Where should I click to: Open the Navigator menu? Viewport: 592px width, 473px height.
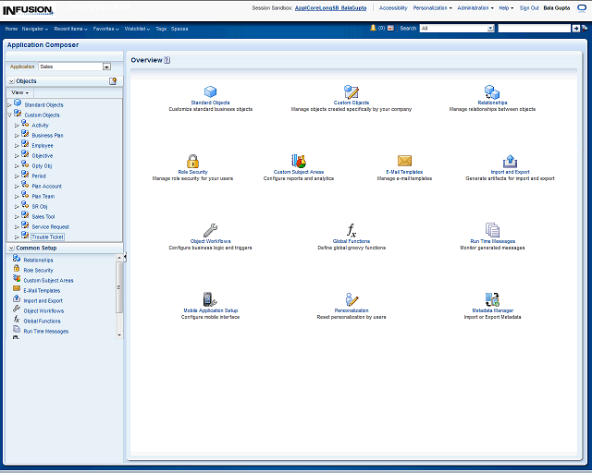(35, 29)
